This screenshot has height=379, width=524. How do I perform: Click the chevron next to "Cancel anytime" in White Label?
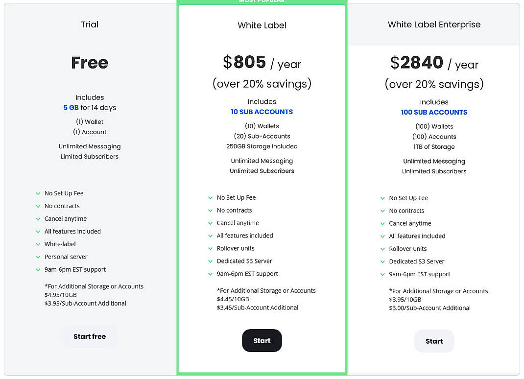[209, 223]
